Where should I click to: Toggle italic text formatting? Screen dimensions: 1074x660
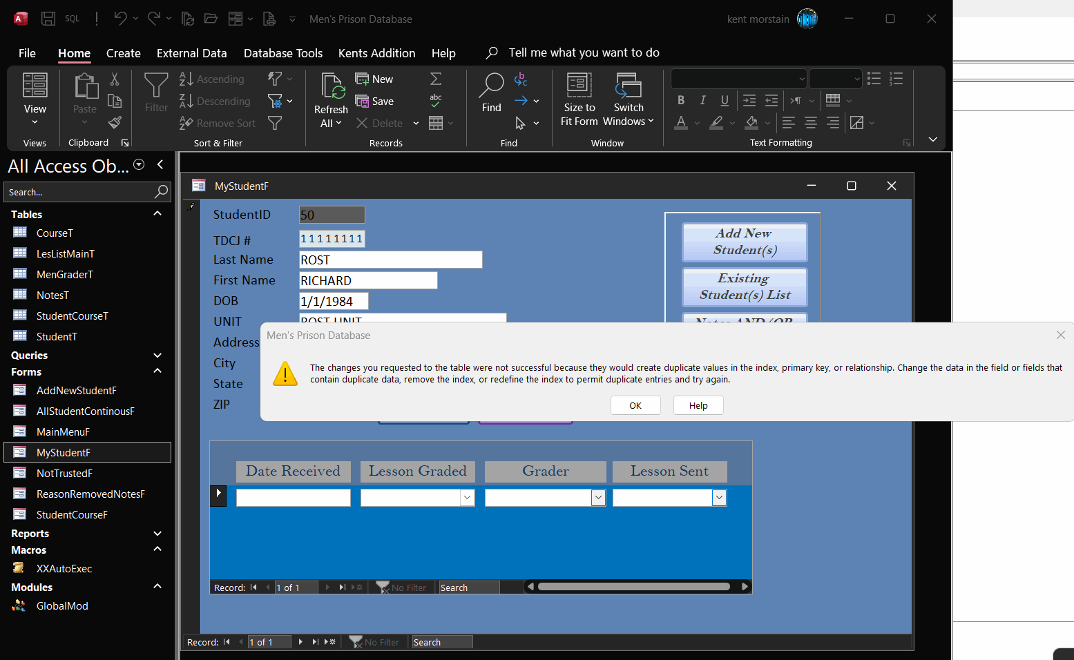pos(702,100)
